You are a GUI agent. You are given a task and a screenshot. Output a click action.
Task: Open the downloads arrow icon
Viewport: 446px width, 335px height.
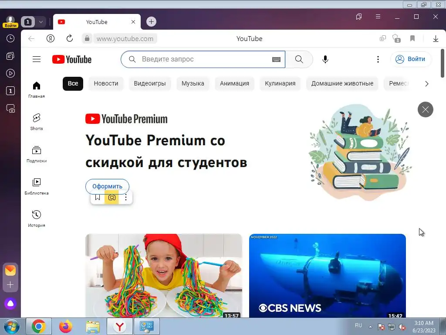pos(436,39)
